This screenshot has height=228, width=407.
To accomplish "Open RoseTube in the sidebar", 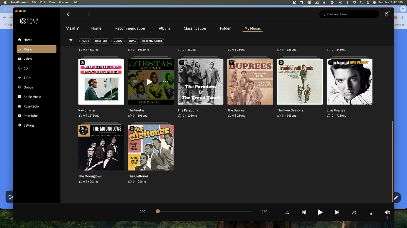I will point(36,116).
